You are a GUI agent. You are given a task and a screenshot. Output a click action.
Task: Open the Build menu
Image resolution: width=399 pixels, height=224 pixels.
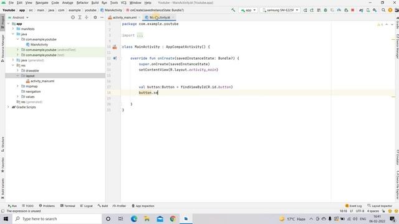(95, 2)
